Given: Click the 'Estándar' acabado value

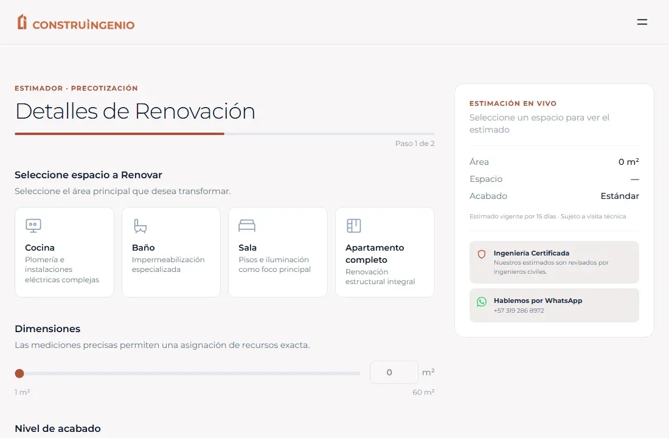Looking at the screenshot, I should pyautogui.click(x=620, y=196).
